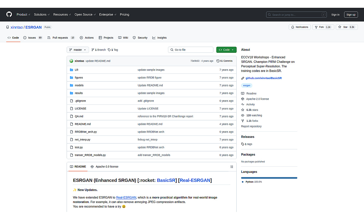Open the BasicSR link in README heading
Viewport: 364px width, 220px height.
(166, 180)
